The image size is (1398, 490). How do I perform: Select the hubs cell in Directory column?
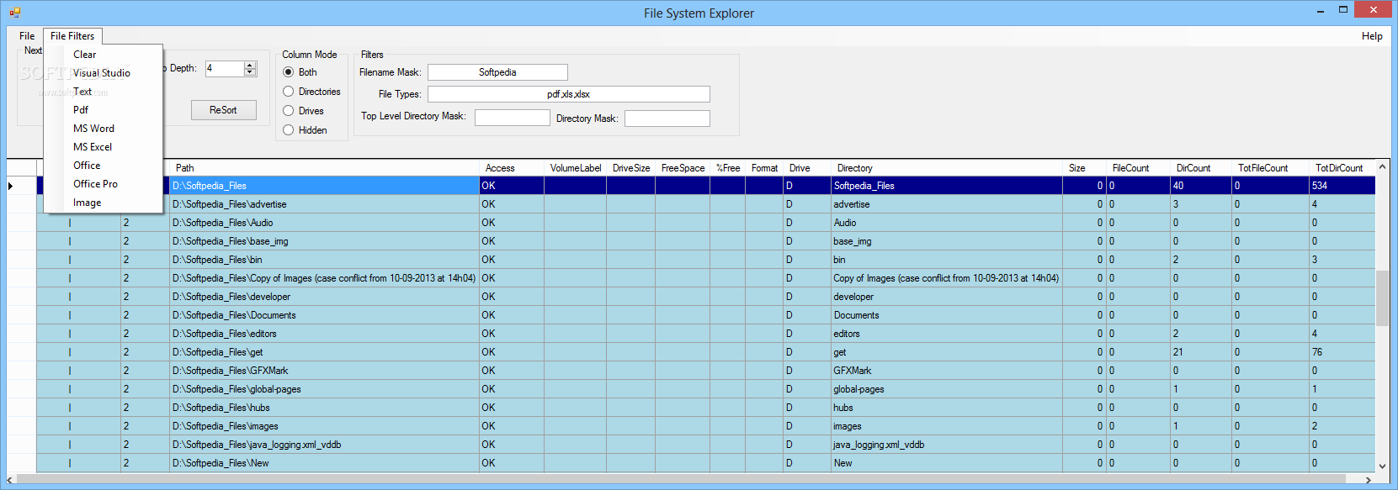947,408
